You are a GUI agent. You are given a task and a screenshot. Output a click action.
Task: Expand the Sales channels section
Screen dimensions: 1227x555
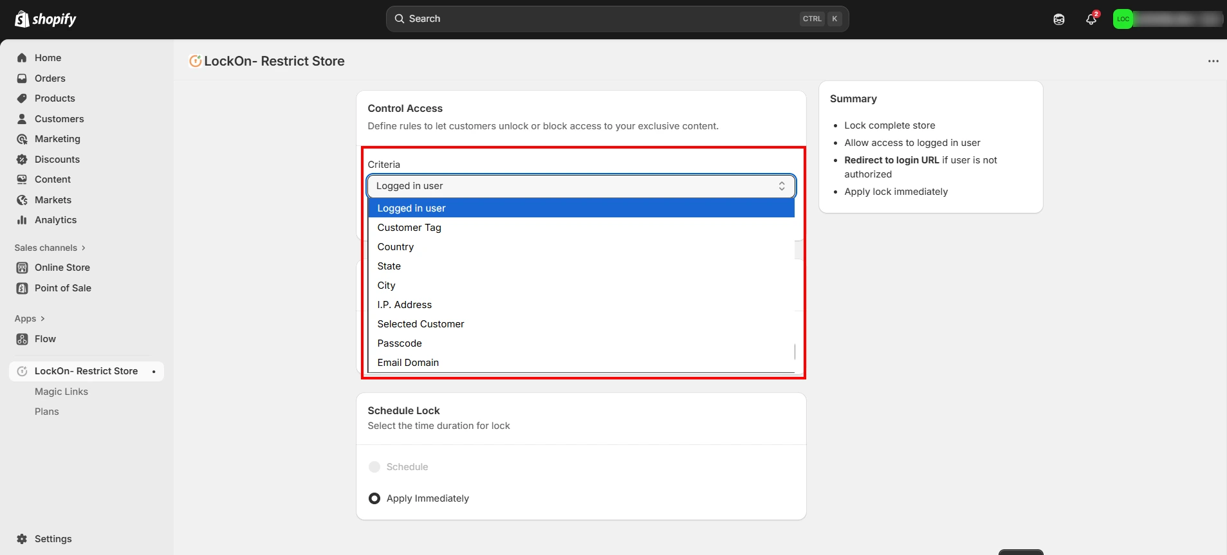click(50, 248)
